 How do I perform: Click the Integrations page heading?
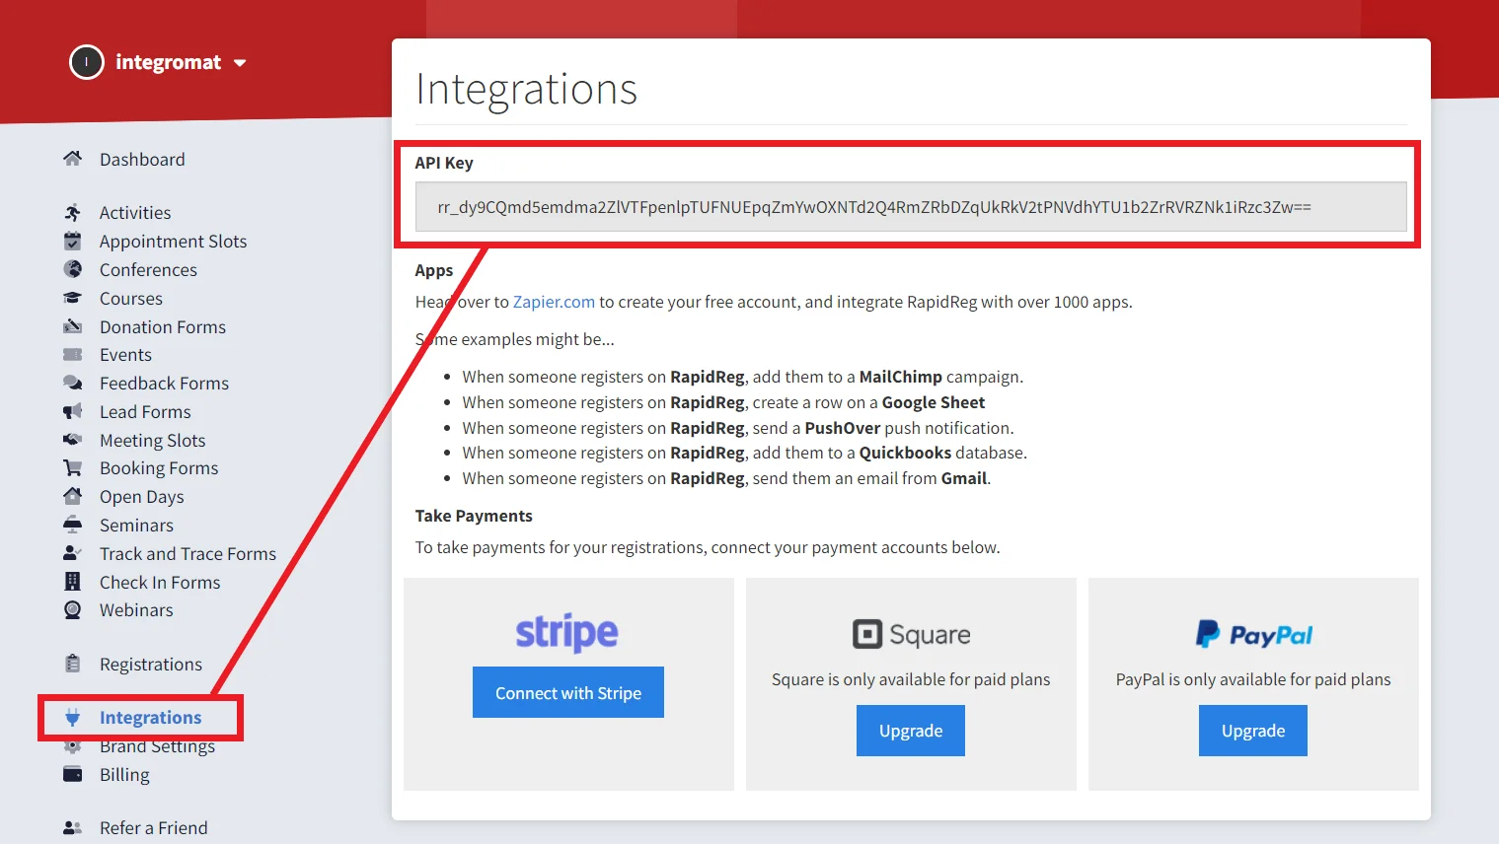point(527,89)
